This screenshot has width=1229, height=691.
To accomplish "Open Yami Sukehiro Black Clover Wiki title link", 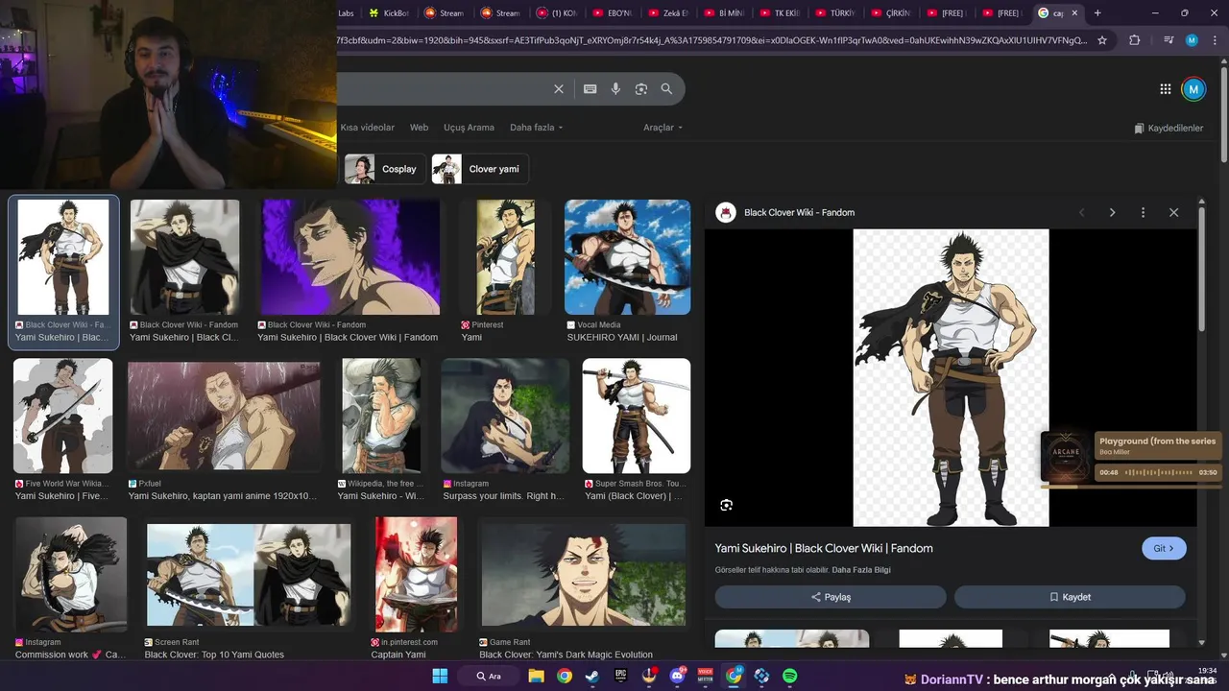I will pyautogui.click(x=824, y=548).
